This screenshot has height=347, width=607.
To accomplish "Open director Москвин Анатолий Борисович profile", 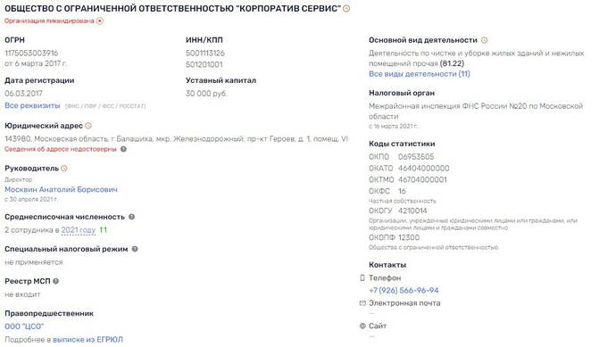I will 61,189.
